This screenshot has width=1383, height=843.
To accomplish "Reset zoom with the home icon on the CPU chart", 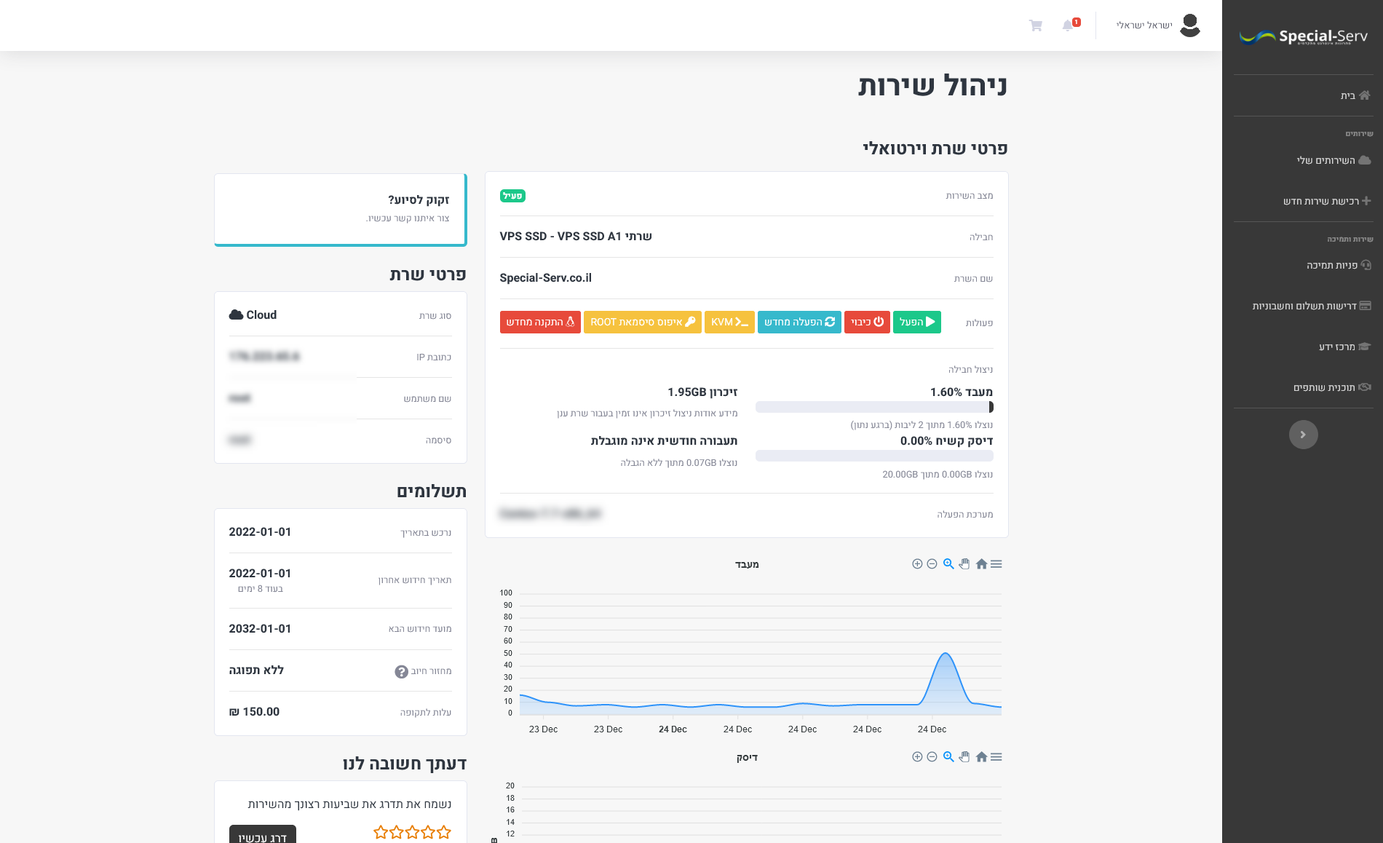I will (981, 564).
